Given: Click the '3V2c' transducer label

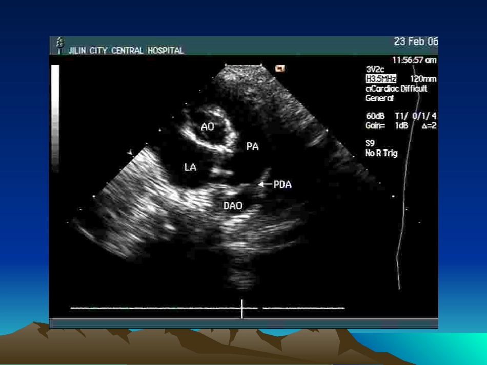Looking at the screenshot, I should (375, 69).
